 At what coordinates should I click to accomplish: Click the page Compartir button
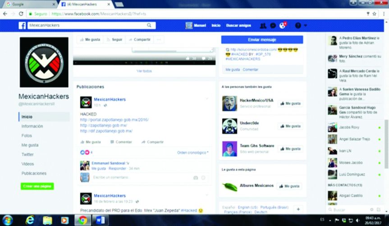[140, 40]
